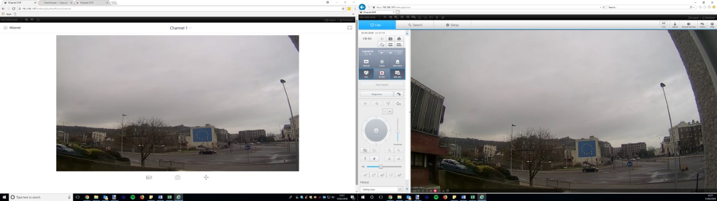The width and height of the screenshot is (717, 201).
Task: Open the Search tab
Action: click(x=415, y=25)
